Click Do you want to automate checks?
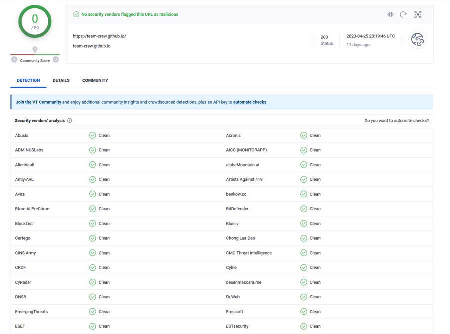This screenshot has height=334, width=450. click(x=397, y=121)
